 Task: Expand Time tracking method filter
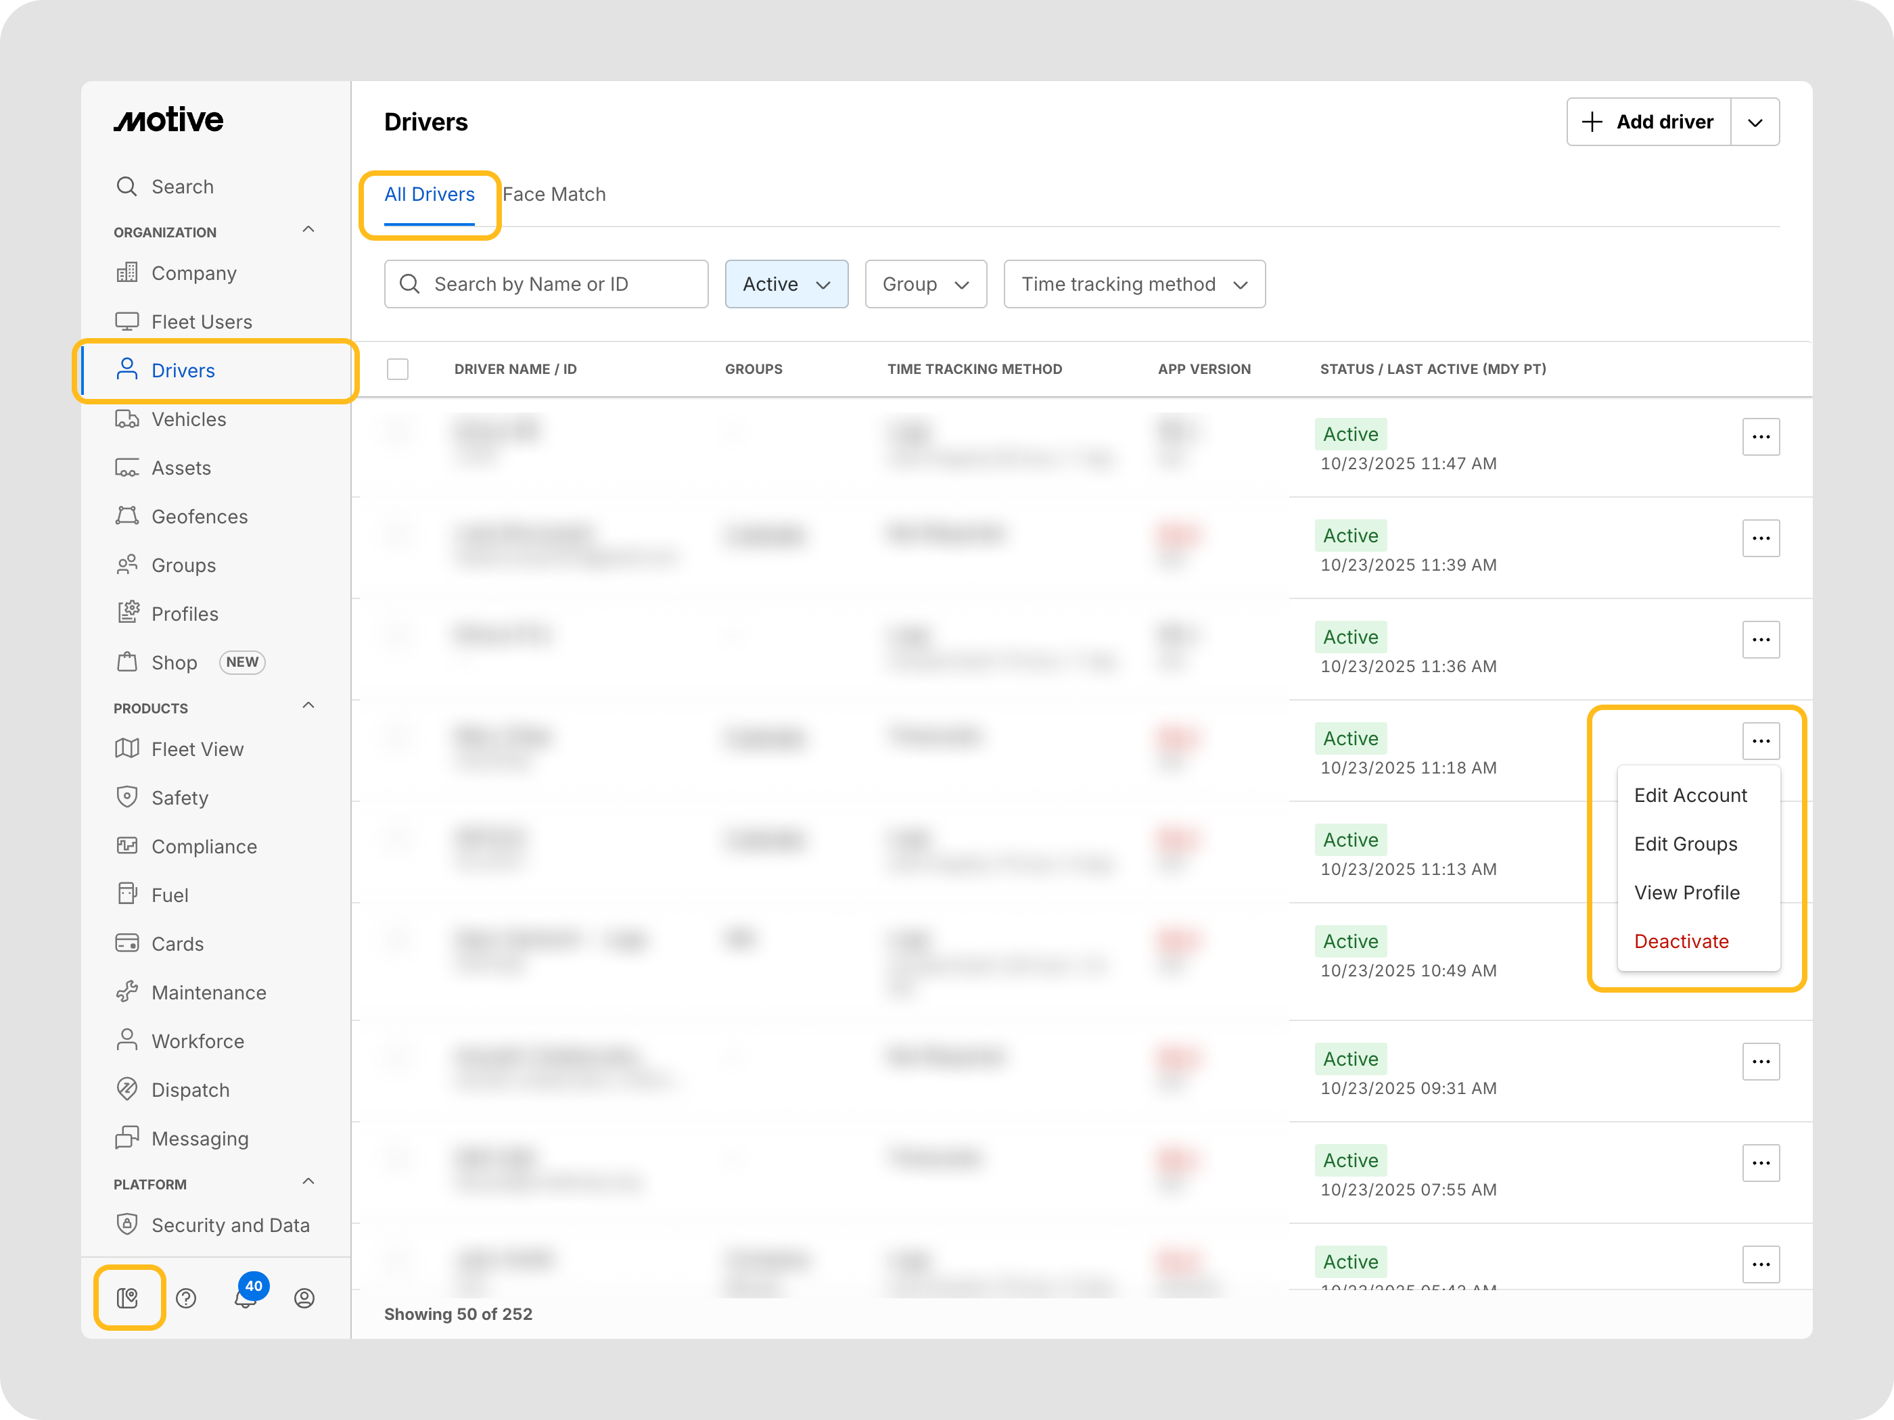(1134, 284)
